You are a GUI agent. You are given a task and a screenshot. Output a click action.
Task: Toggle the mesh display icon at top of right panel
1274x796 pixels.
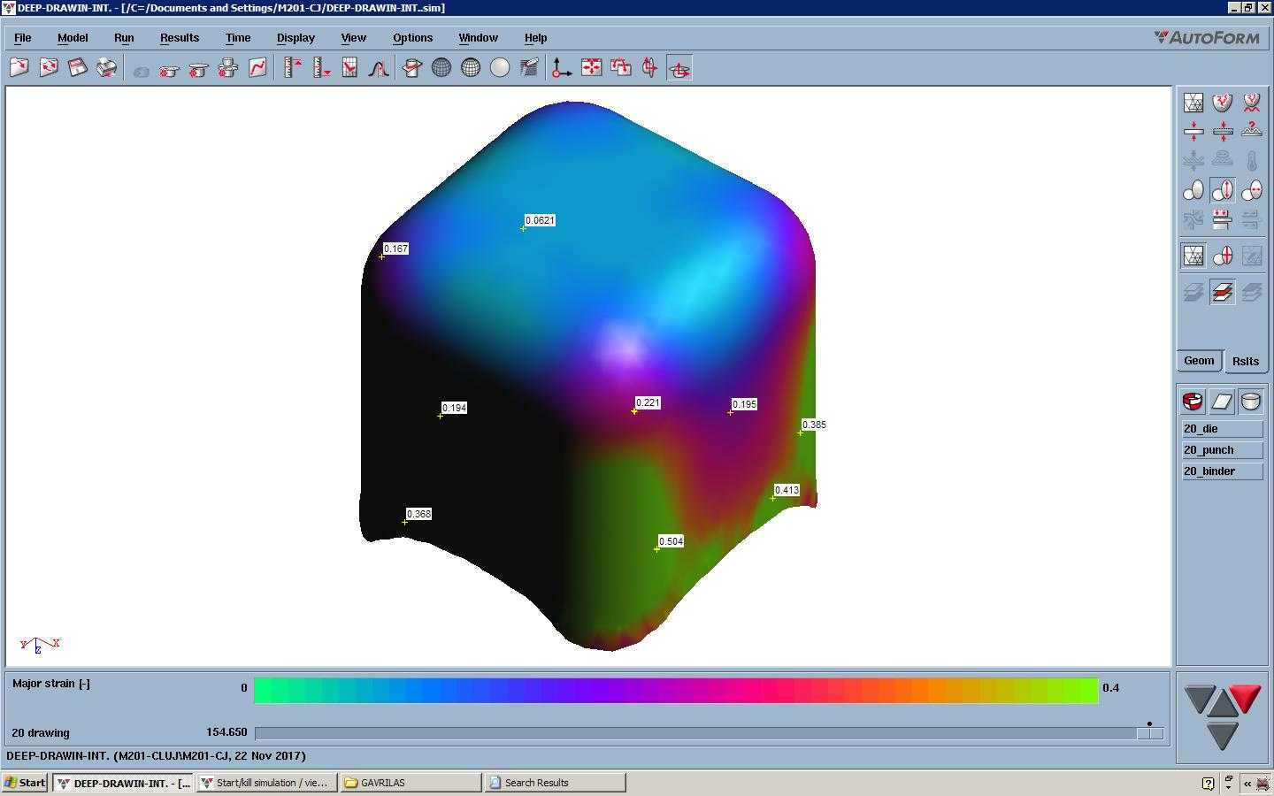(x=1193, y=103)
